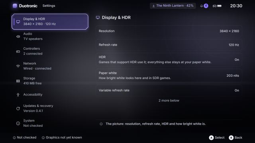The image size is (255, 143).
Task: Click the info icon beside Graphics not yet known
Action: tap(43, 138)
